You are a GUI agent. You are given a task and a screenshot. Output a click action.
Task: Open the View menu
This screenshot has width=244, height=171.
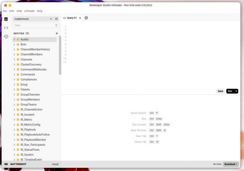pyautogui.click(x=19, y=11)
